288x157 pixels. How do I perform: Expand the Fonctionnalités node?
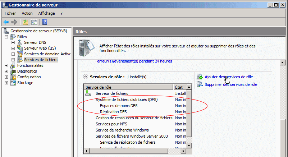(6, 65)
